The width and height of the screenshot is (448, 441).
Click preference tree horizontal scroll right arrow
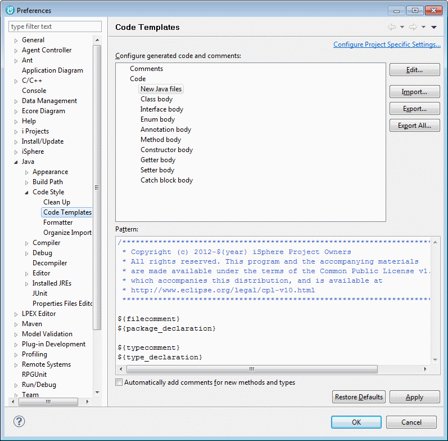88,402
